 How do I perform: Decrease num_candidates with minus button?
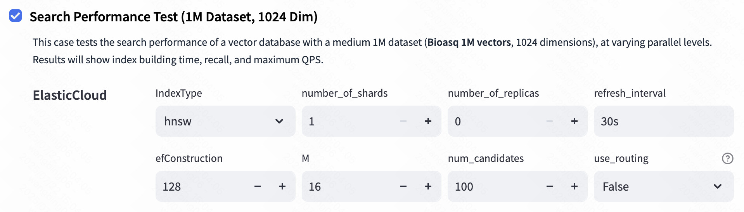550,186
